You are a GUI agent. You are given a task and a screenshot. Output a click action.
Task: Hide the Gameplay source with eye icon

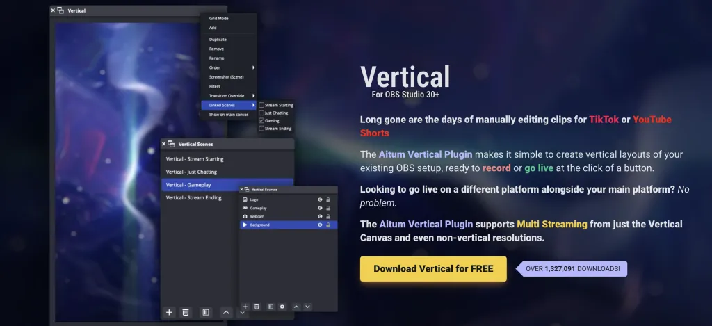coord(320,208)
